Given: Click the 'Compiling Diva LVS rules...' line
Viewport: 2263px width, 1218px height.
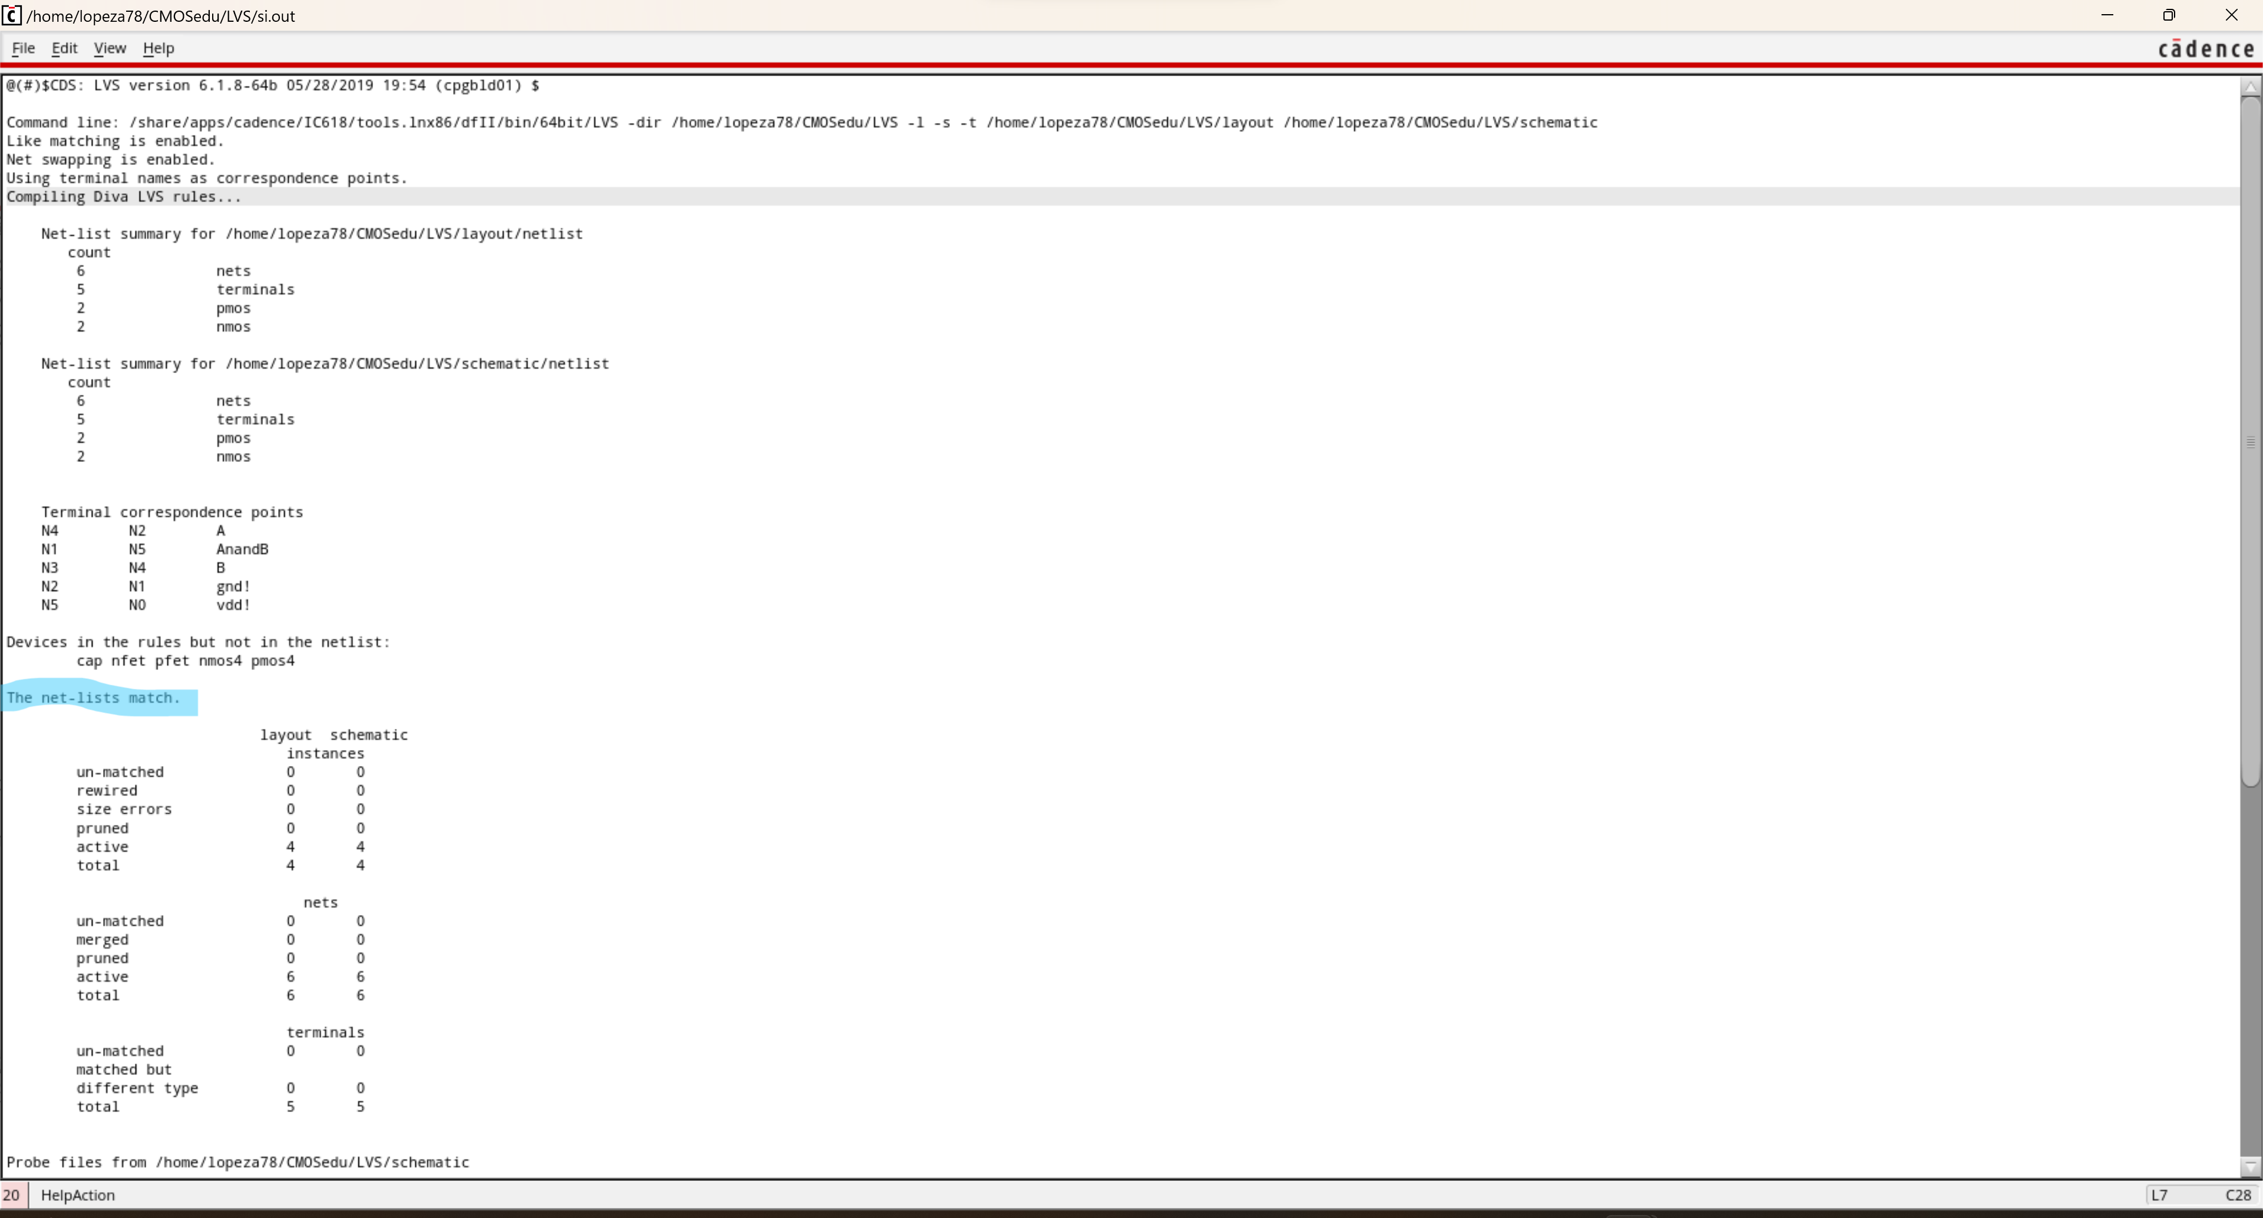Looking at the screenshot, I should click(124, 197).
